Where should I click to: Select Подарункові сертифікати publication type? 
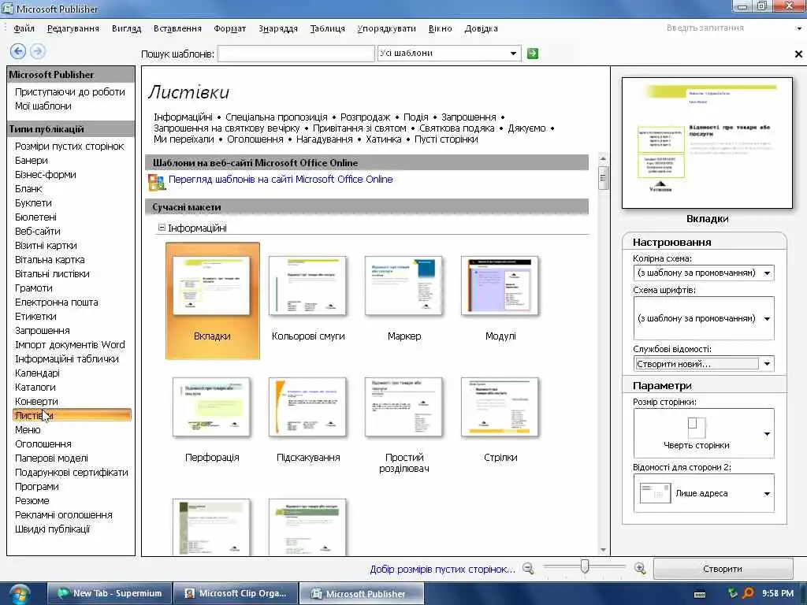72,473
